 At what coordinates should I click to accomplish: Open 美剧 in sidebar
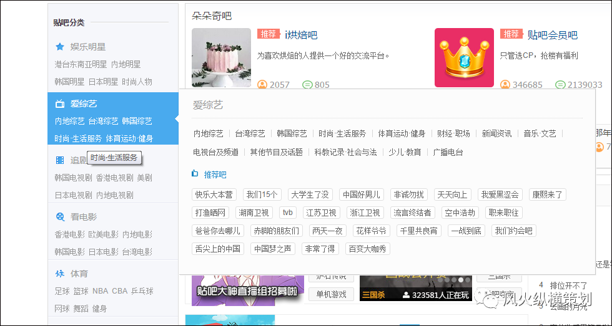(144, 178)
